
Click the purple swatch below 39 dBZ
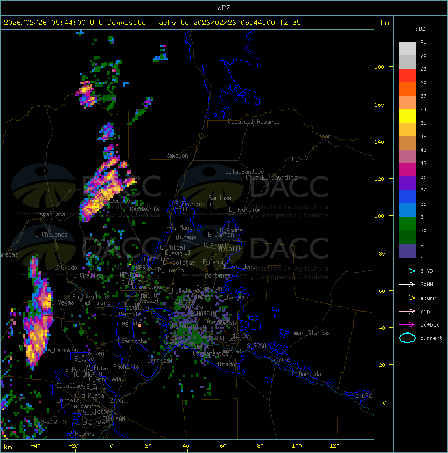(x=407, y=183)
